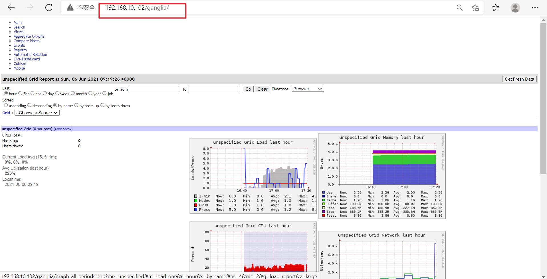Image resolution: width=547 pixels, height=279 pixels.
Task: Select the job time range radio
Action: (x=104, y=93)
